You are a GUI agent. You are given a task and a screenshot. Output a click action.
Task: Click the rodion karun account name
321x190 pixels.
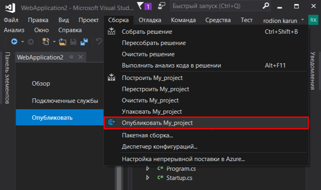pyautogui.click(x=280, y=20)
